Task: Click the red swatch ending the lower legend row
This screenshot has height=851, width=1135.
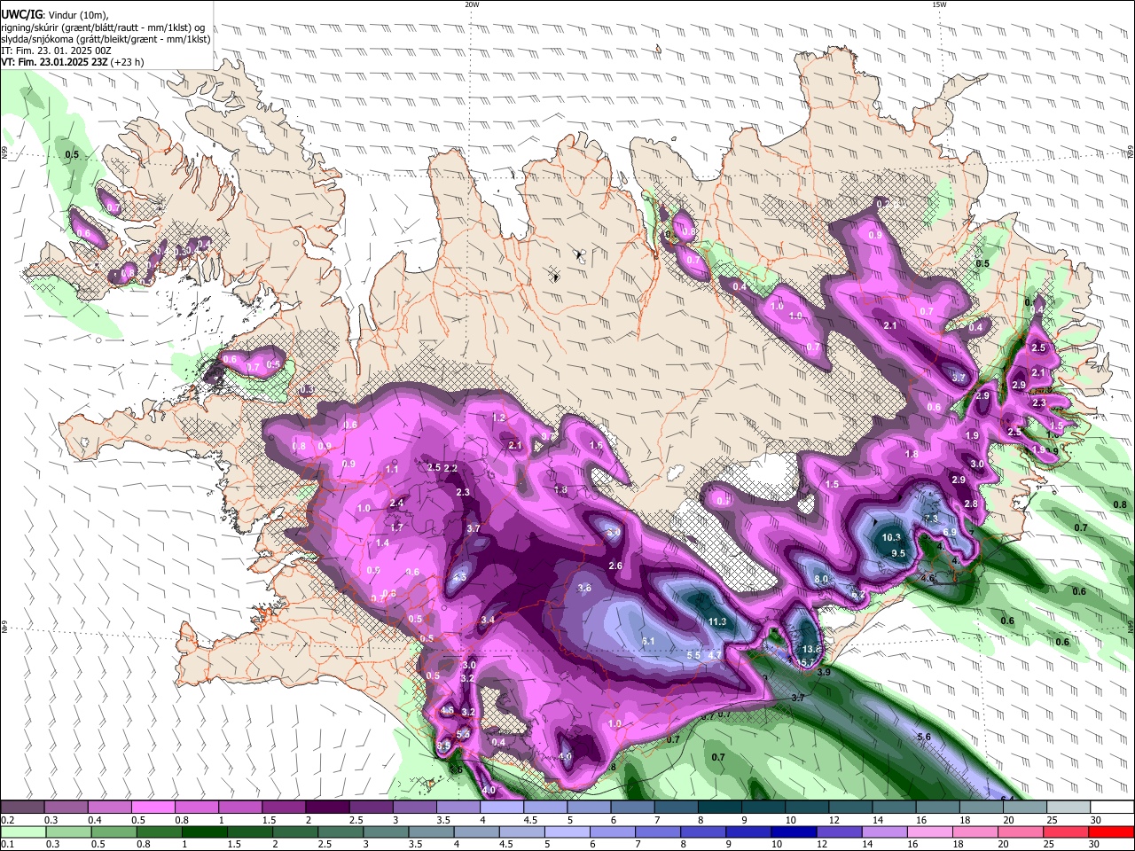Action: pos(1111,831)
